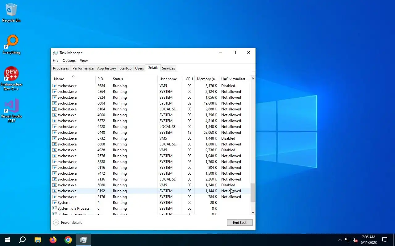Switch to the Processes tab

coord(61,68)
